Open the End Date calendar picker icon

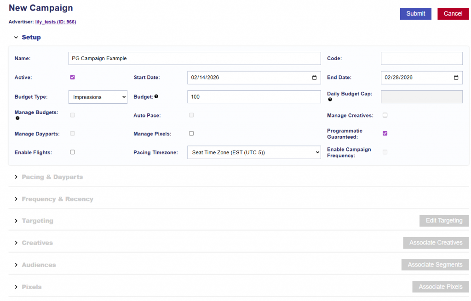(456, 78)
